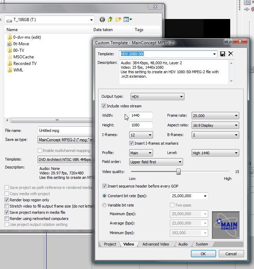Switch to the Audio tab

[x=183, y=244]
